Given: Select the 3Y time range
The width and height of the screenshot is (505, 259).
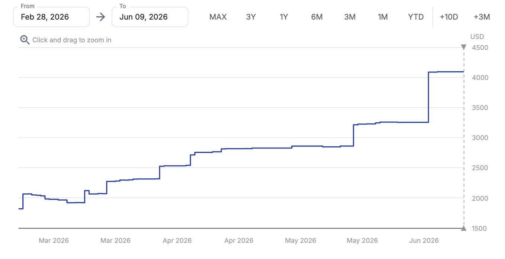Looking at the screenshot, I should 251,17.
